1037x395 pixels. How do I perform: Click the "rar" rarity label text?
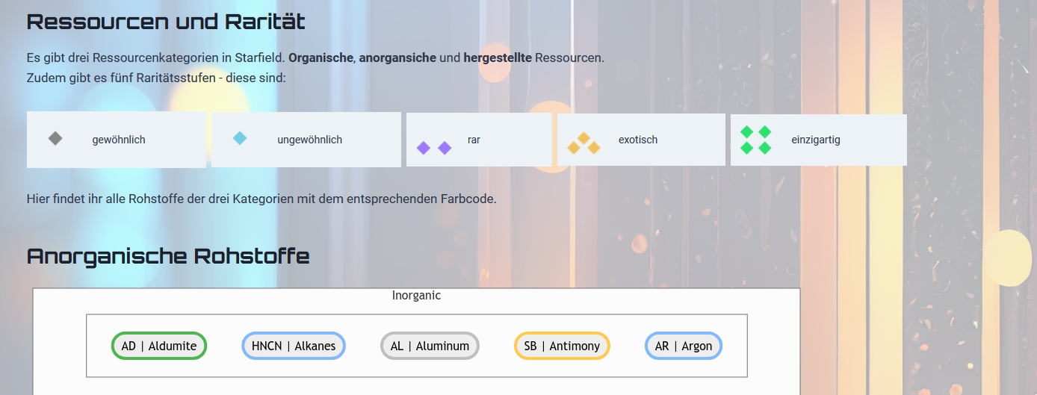[x=474, y=140]
